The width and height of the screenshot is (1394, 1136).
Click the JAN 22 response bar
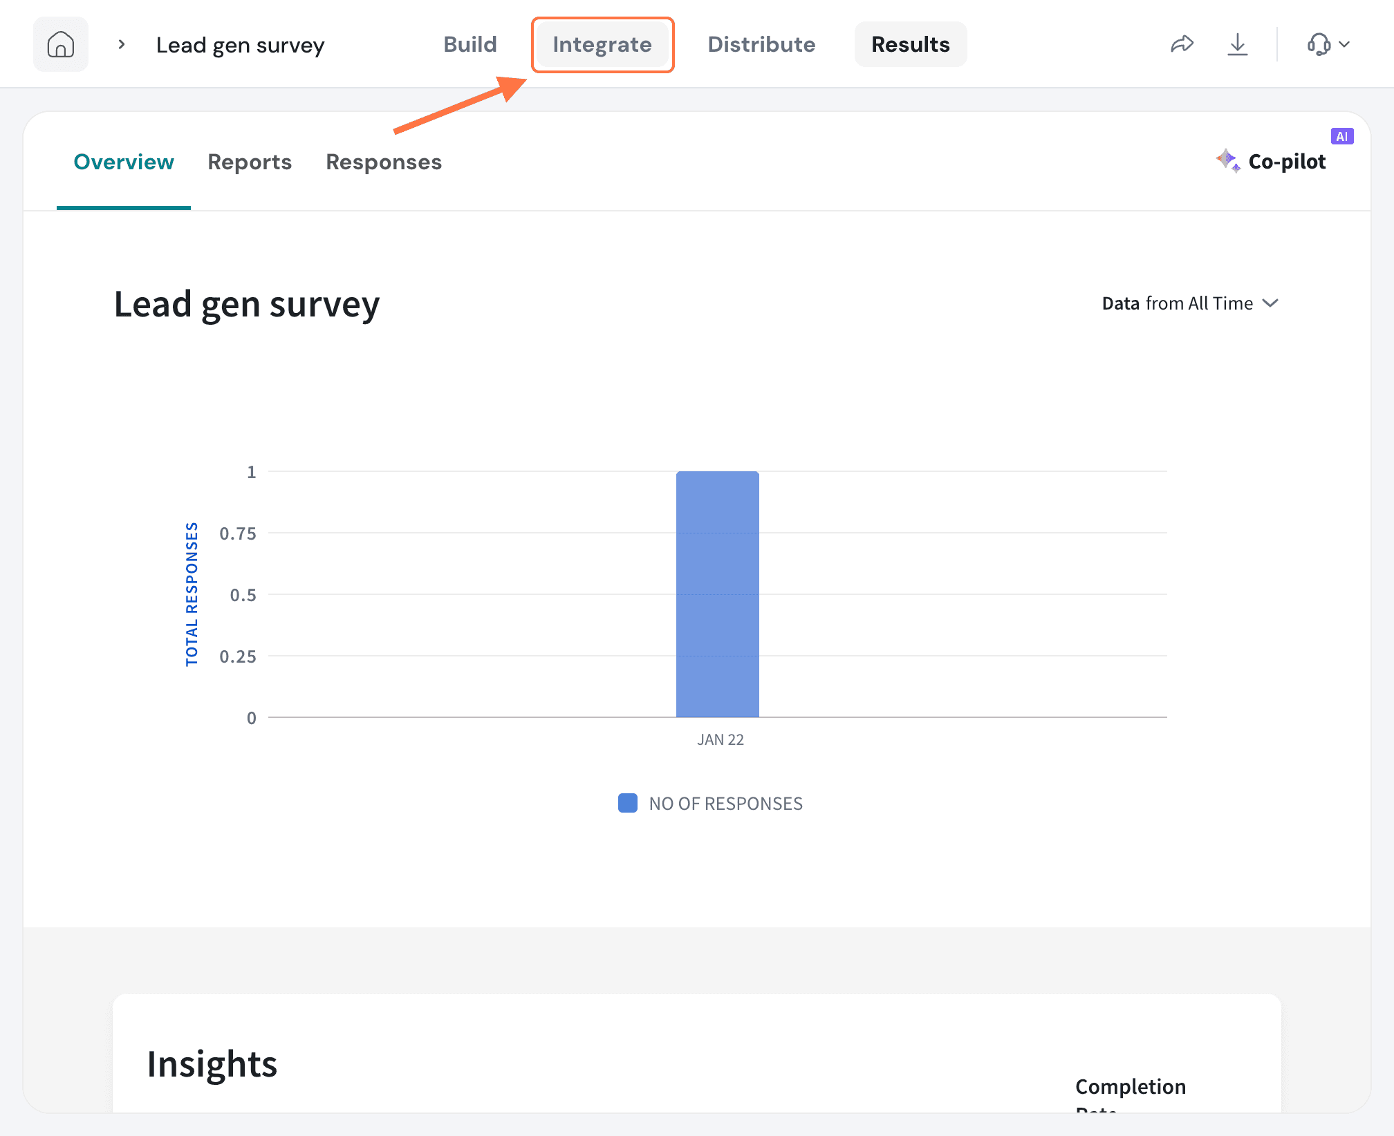coord(717,594)
